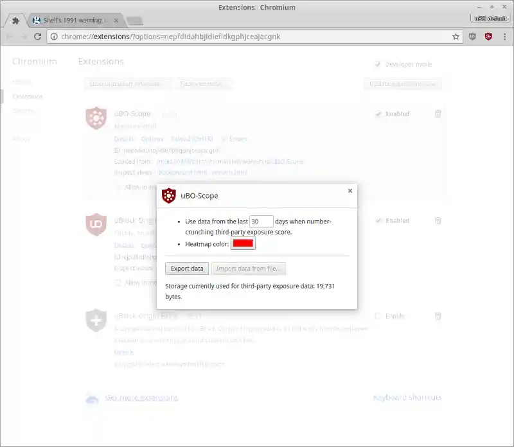Click the uBlock Origin Extra extension icon

pos(96,320)
